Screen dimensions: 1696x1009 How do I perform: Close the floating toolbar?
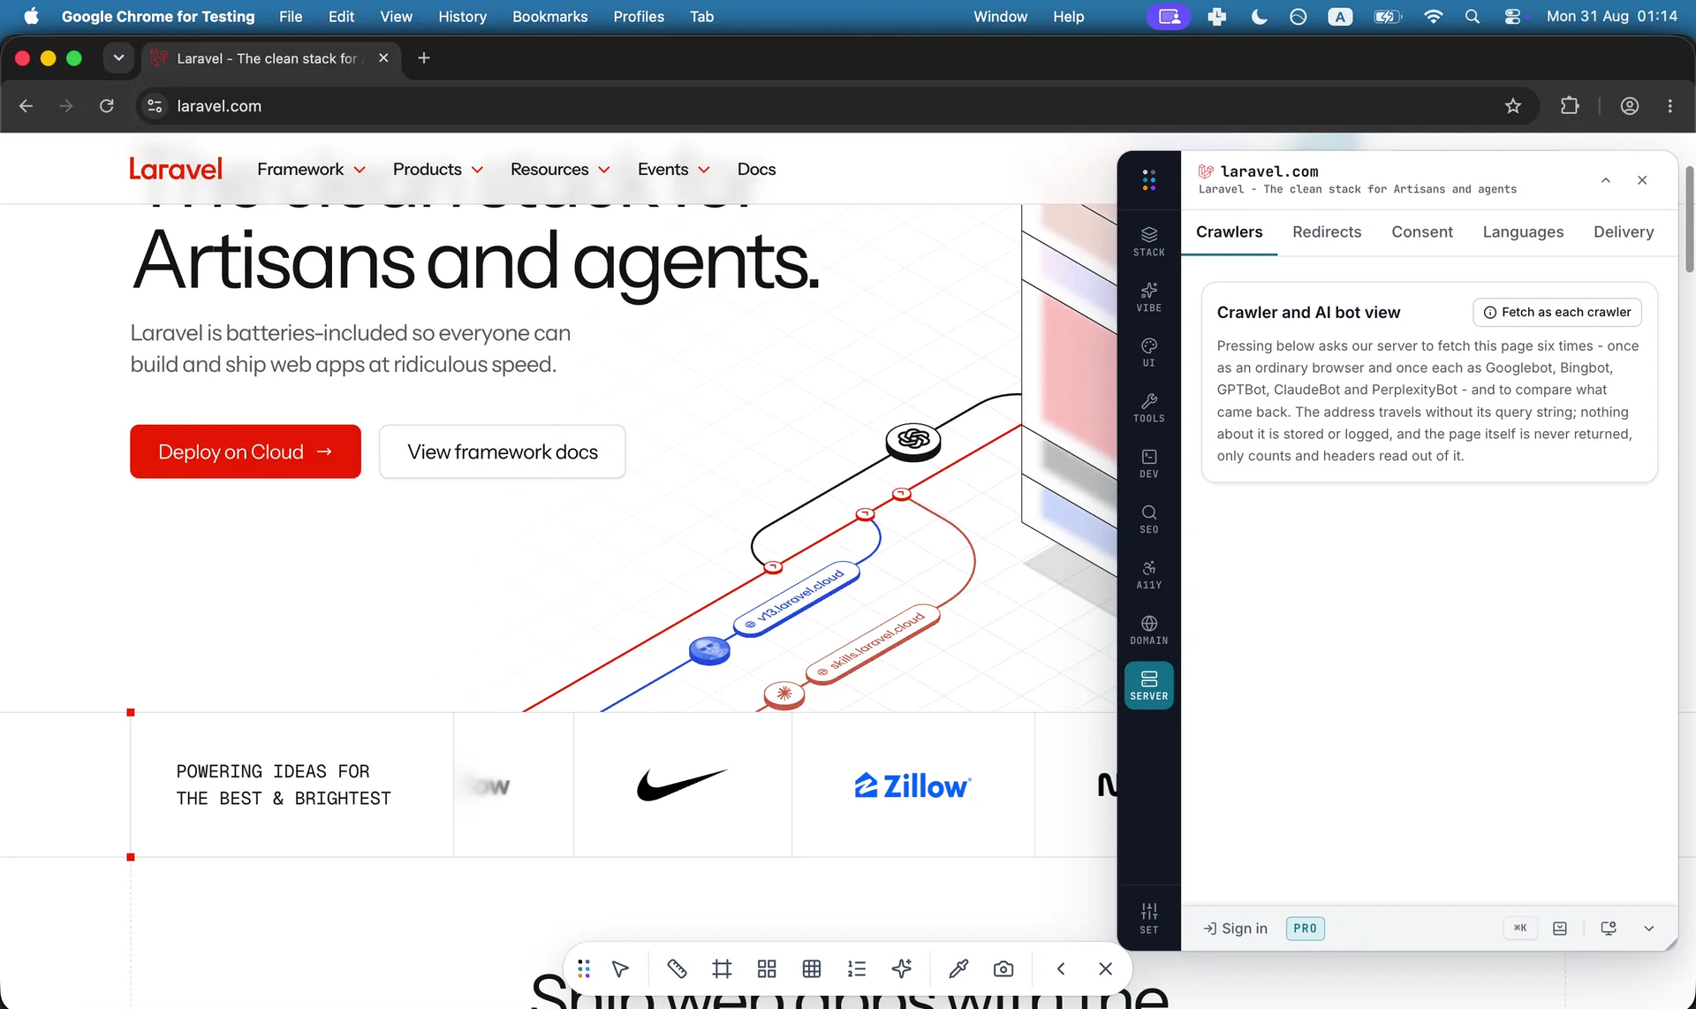point(1105,969)
